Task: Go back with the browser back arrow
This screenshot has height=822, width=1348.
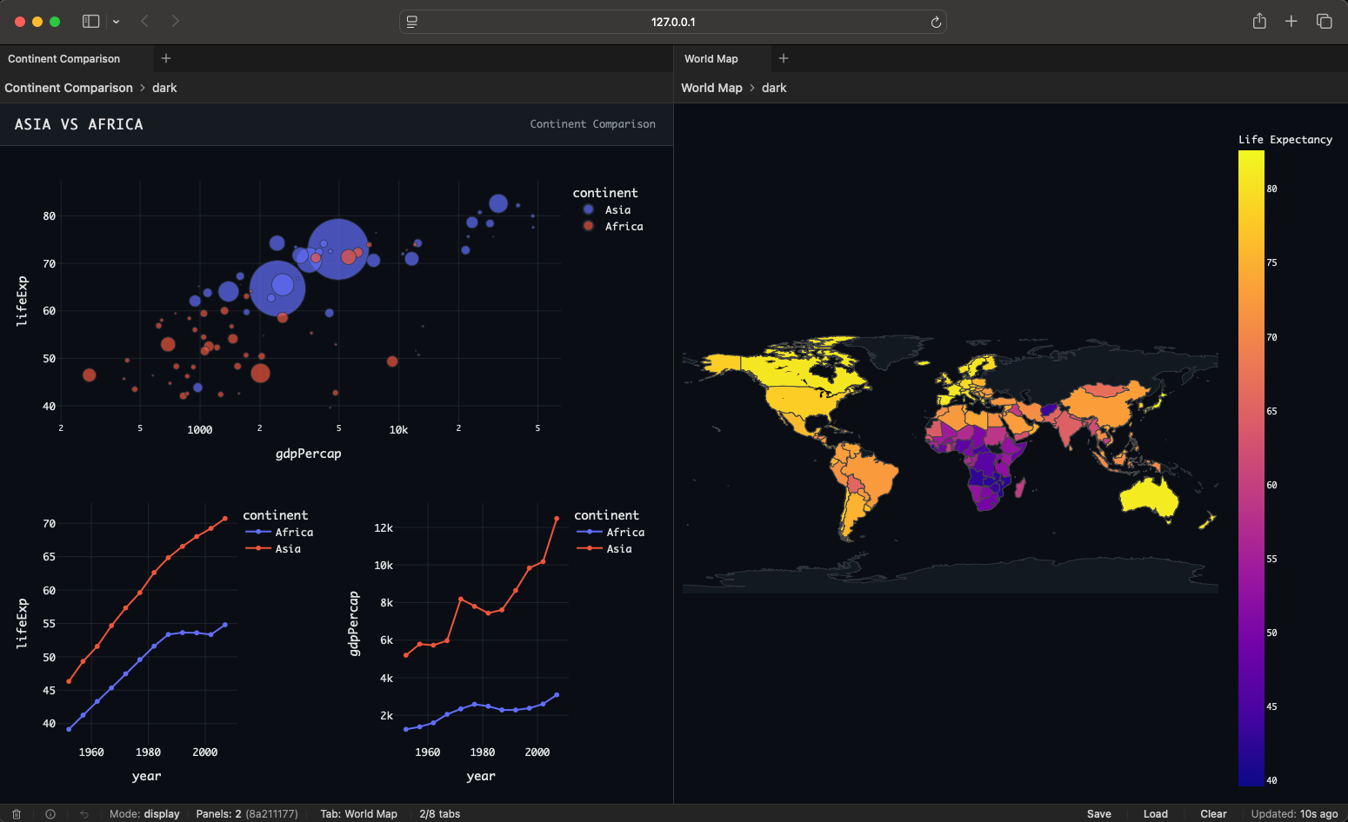Action: pos(145,21)
